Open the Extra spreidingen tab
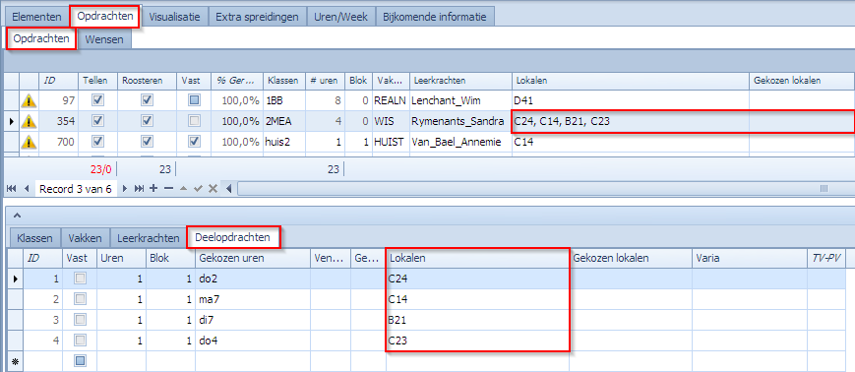 pos(258,17)
